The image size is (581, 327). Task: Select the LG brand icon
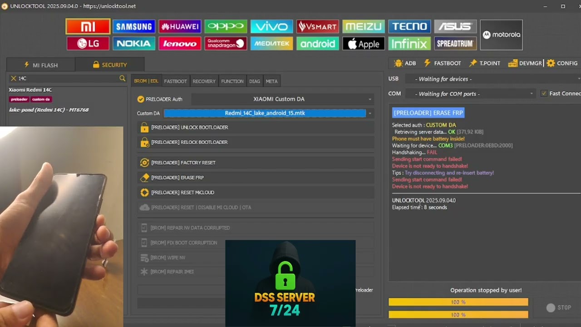click(x=88, y=44)
